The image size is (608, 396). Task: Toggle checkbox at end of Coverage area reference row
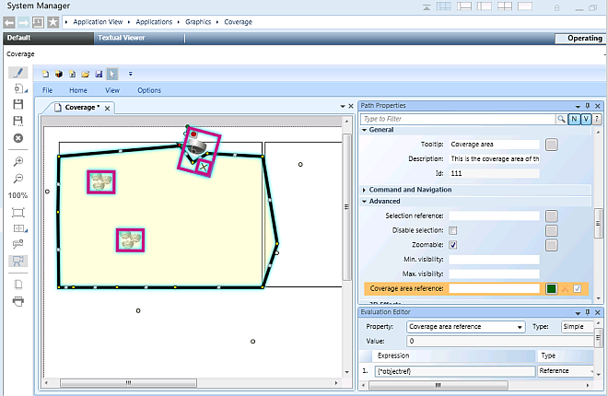578,289
